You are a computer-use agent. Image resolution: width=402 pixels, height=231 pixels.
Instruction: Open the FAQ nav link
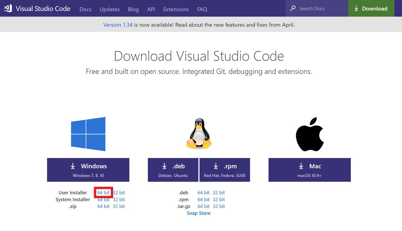(x=202, y=9)
